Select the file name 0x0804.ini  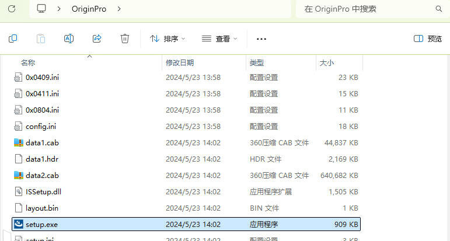(43, 110)
